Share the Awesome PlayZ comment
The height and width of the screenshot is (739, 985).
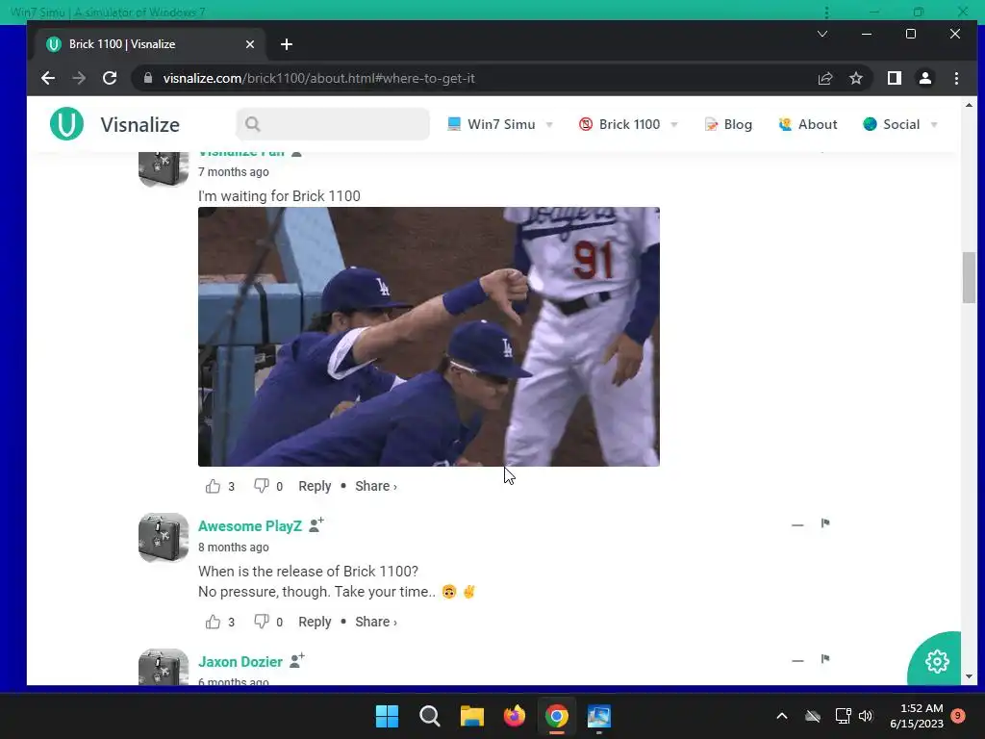click(376, 623)
